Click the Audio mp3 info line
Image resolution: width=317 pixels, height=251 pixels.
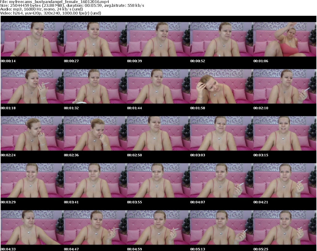pos(41,9)
